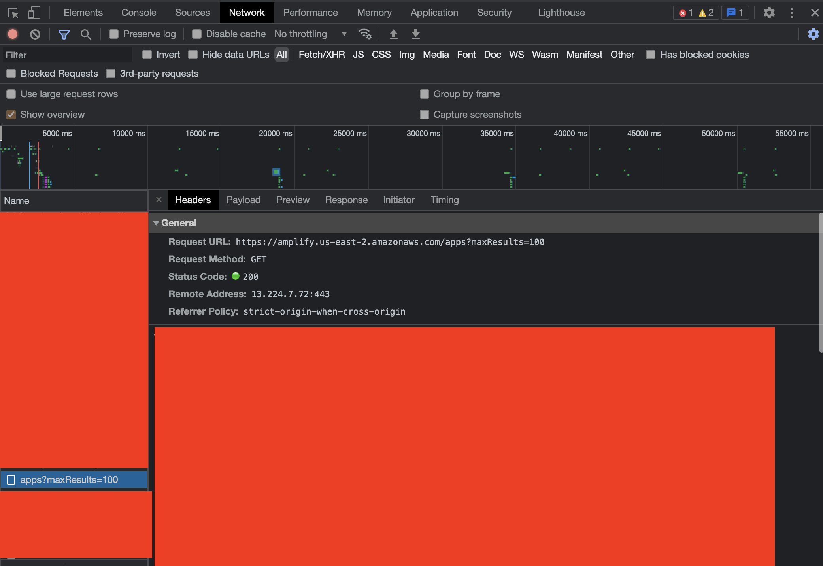Viewport: 823px width, 566px height.
Task: Enable Disable cache
Action: coord(196,34)
